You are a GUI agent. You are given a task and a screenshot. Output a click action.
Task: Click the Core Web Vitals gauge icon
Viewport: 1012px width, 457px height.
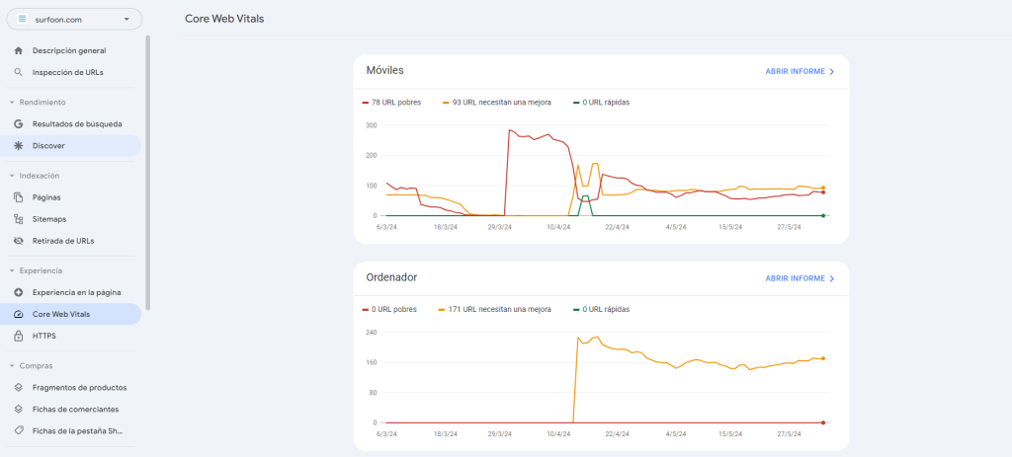[18, 314]
